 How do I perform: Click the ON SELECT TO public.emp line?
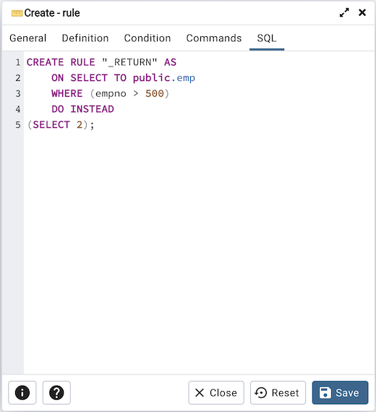point(123,78)
